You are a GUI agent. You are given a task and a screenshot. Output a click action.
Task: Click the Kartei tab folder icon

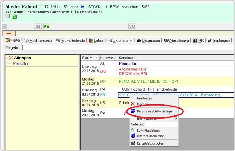point(8,40)
